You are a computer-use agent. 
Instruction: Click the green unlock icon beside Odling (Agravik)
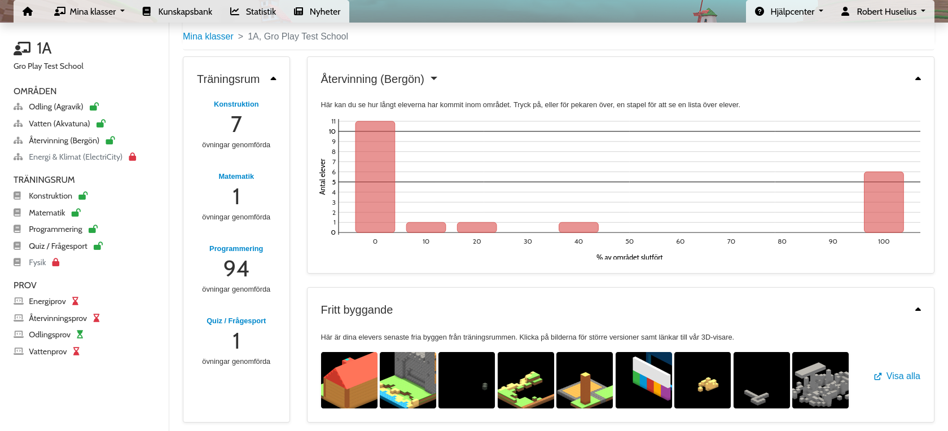(x=94, y=107)
